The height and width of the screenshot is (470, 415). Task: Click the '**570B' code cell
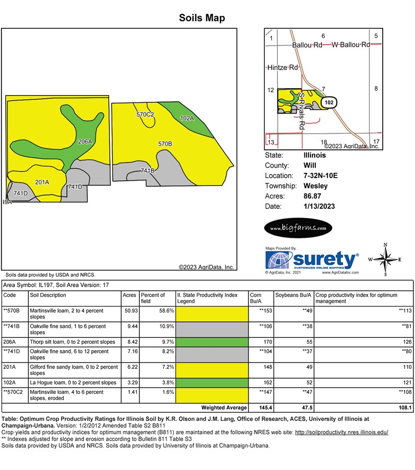coord(11,311)
